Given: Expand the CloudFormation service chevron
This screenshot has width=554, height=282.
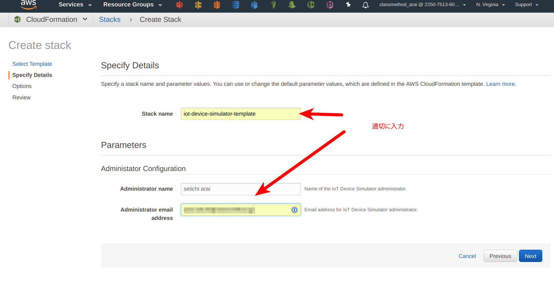Looking at the screenshot, I should [85, 19].
